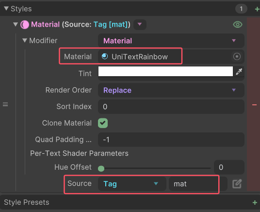Click the Hue Offset slider handle
This screenshot has width=260, height=212.
tap(101, 168)
